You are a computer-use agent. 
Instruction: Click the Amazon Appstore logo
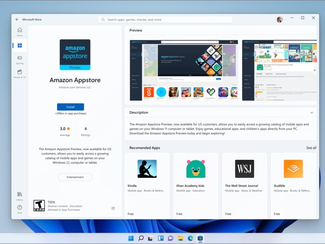[x=75, y=55]
